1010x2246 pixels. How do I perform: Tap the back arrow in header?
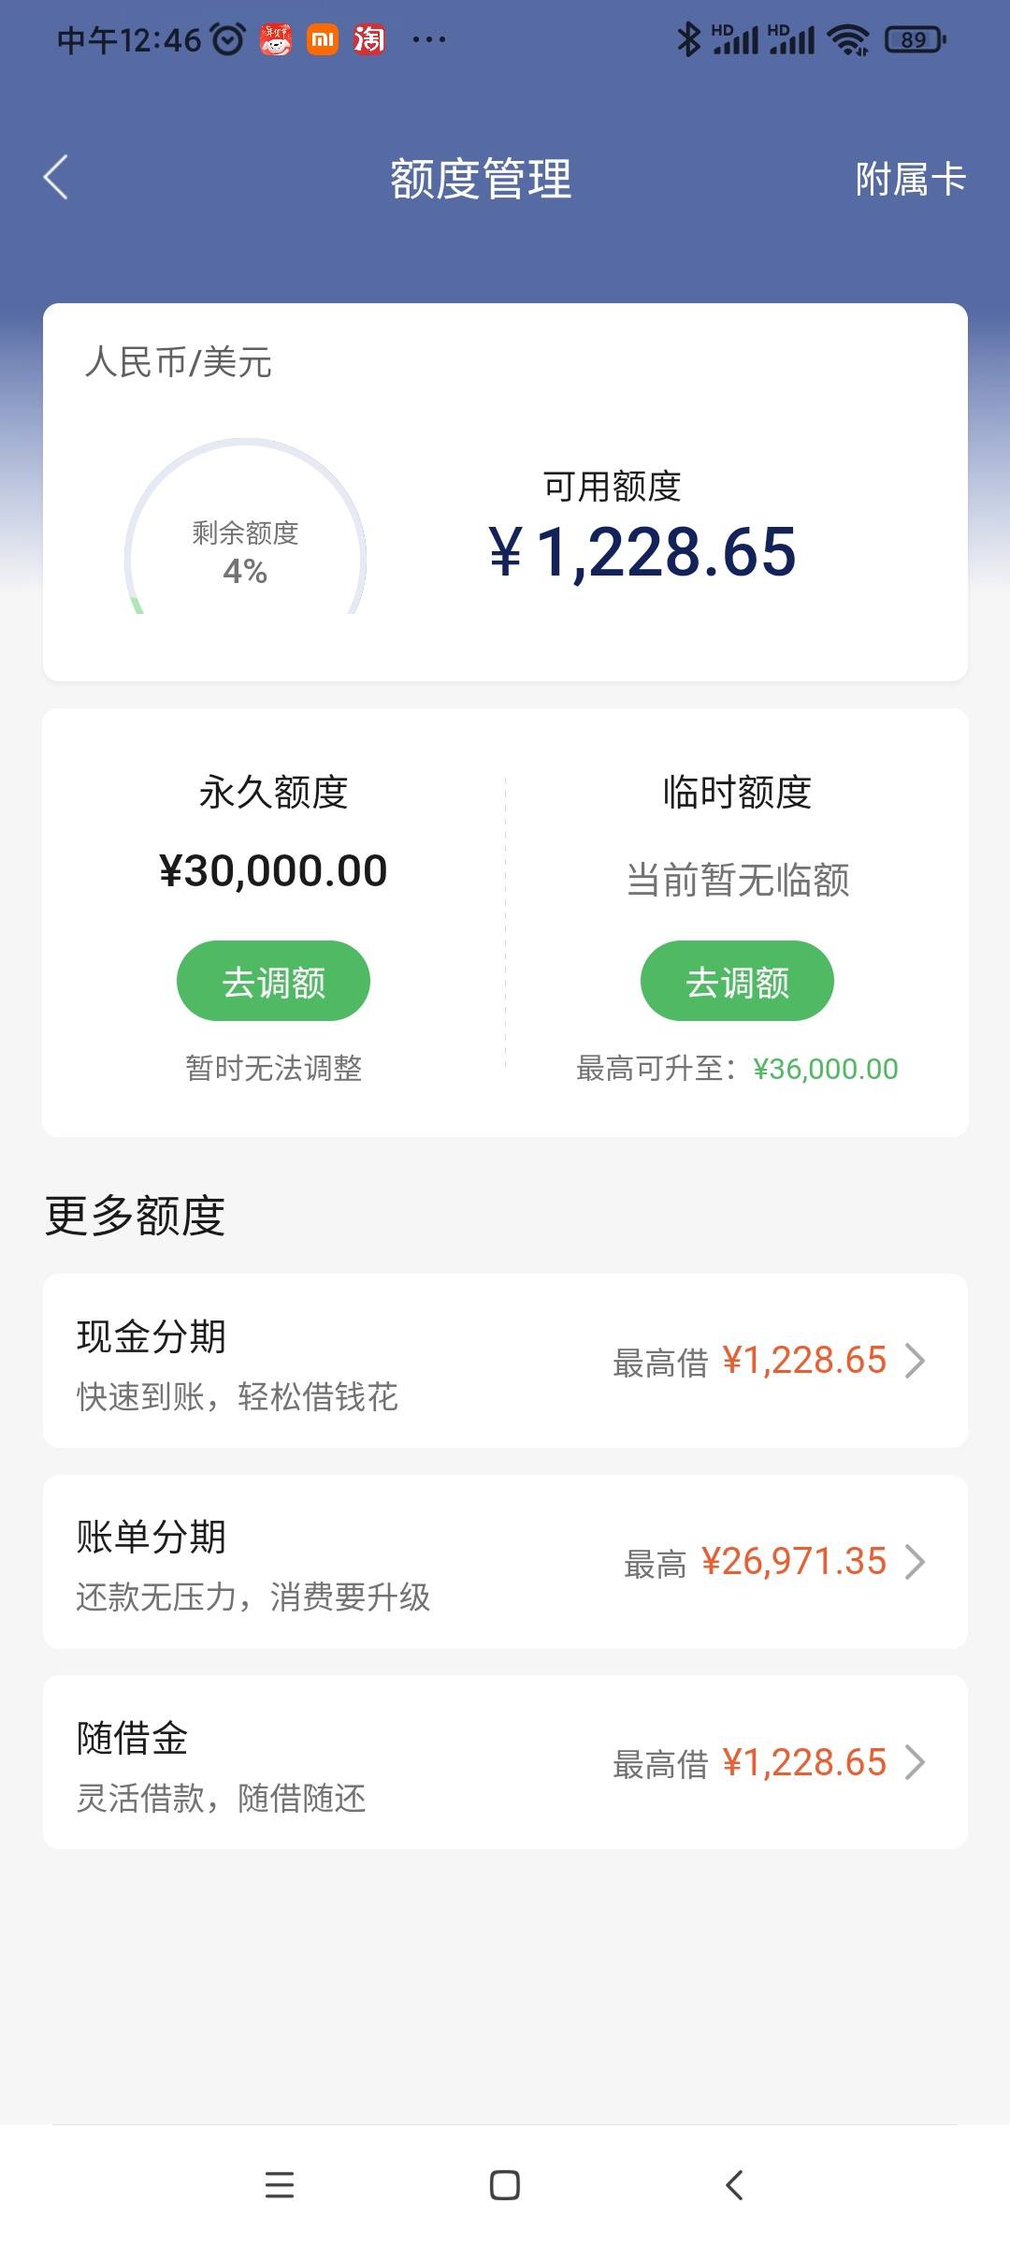(x=56, y=178)
